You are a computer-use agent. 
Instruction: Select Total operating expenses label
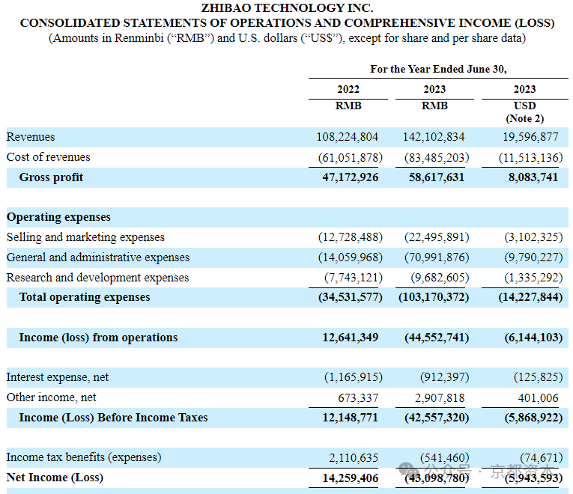85,297
